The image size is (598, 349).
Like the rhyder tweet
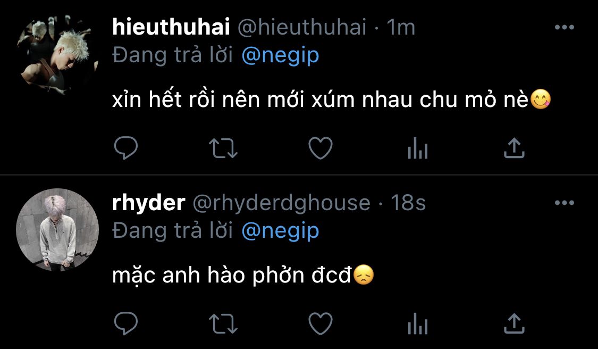321,323
